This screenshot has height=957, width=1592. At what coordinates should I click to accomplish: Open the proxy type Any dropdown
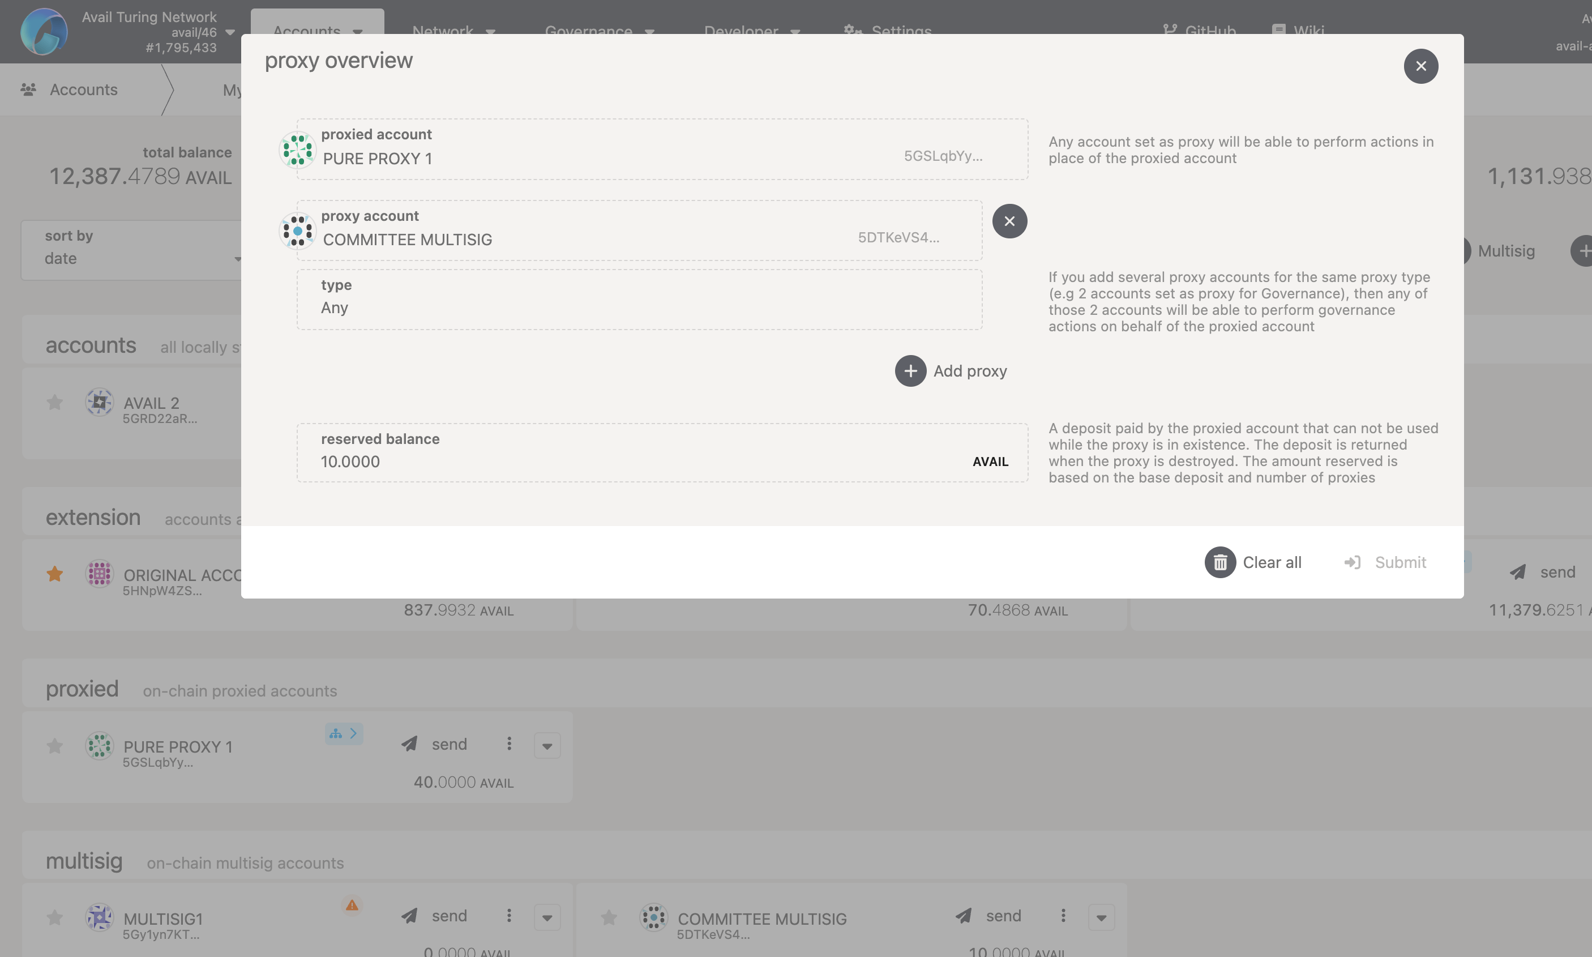639,300
